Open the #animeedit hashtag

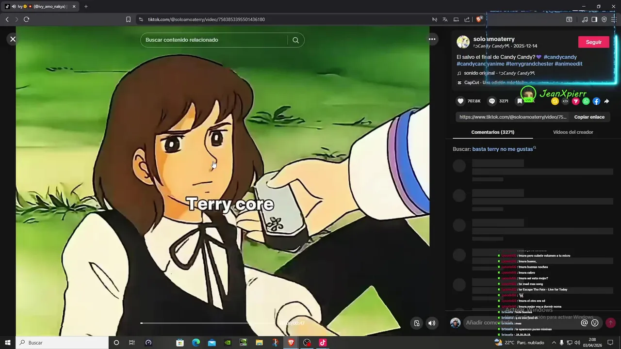(569, 63)
